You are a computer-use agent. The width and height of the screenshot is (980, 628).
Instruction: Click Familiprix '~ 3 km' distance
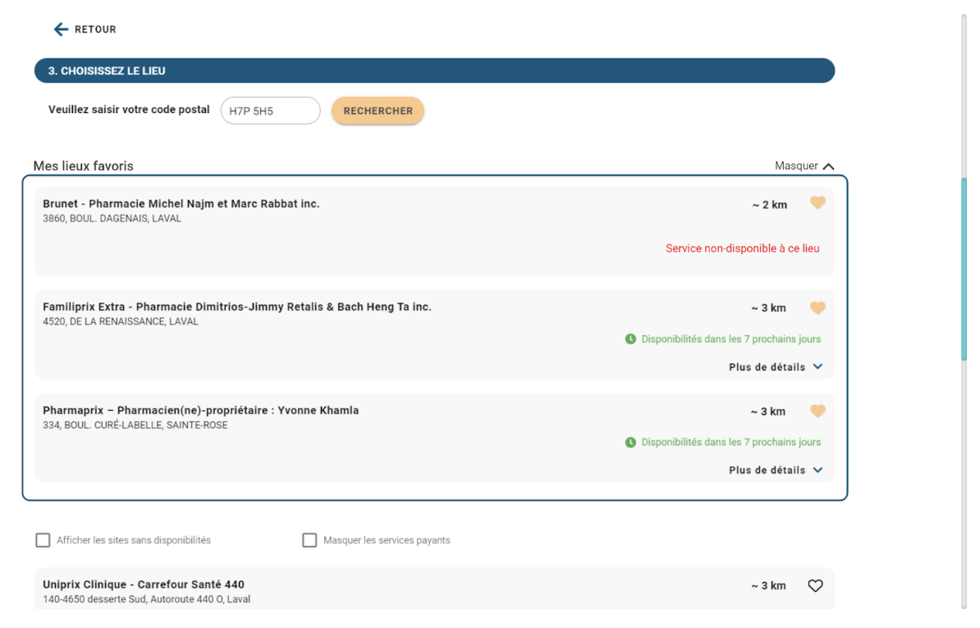769,307
